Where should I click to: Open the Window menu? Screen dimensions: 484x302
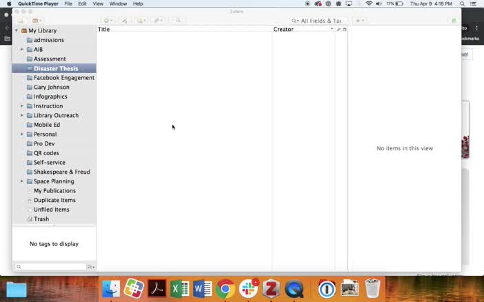click(118, 3)
